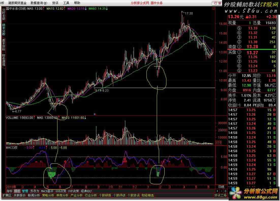The width and height of the screenshot is (280, 201).
Task: Click the sell level ⑤ price 13.33
Action: click(253, 28)
